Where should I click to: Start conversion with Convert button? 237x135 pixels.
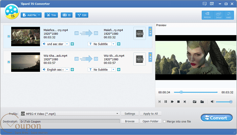click(x=217, y=118)
